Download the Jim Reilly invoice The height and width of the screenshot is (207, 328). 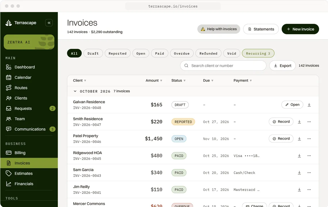coord(299,190)
